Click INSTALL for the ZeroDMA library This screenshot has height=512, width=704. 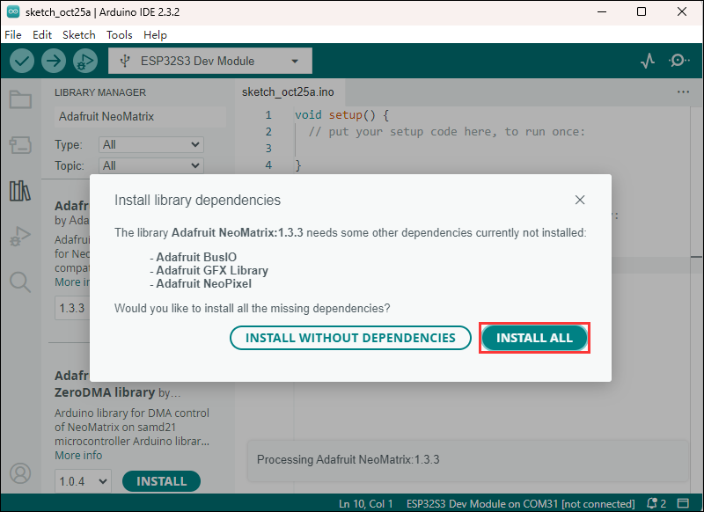pos(161,481)
